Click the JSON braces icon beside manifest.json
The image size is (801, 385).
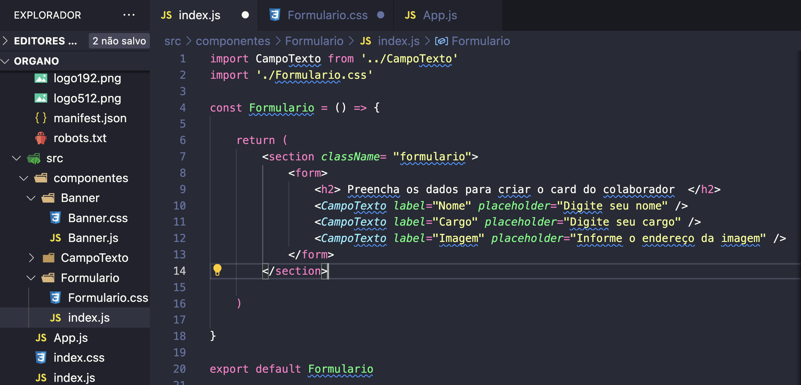(41, 118)
